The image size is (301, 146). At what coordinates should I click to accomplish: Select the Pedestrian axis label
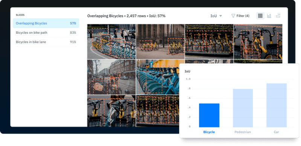(x=243, y=132)
